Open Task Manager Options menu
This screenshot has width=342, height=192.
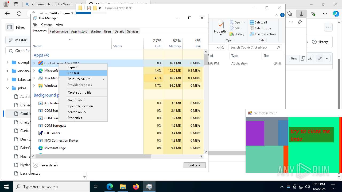[47, 25]
